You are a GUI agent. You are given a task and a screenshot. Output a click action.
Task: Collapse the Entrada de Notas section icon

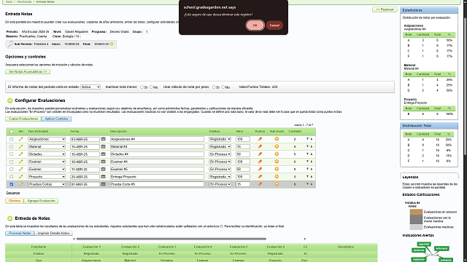tap(9, 218)
